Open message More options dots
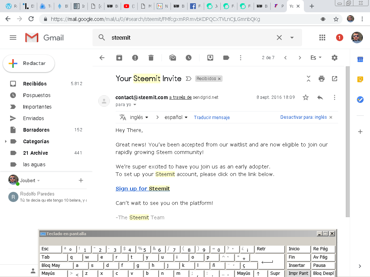 [334, 97]
